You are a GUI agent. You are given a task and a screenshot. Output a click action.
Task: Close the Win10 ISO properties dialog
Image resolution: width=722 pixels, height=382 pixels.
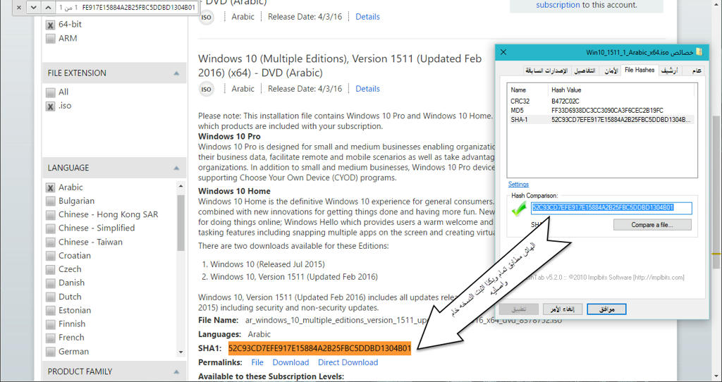(503, 52)
